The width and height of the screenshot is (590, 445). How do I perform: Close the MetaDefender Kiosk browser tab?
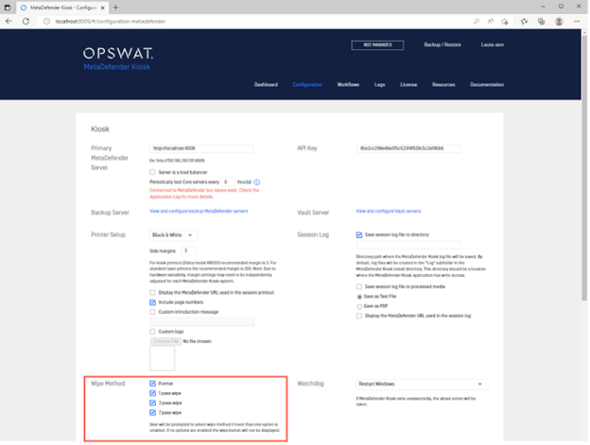click(x=103, y=8)
